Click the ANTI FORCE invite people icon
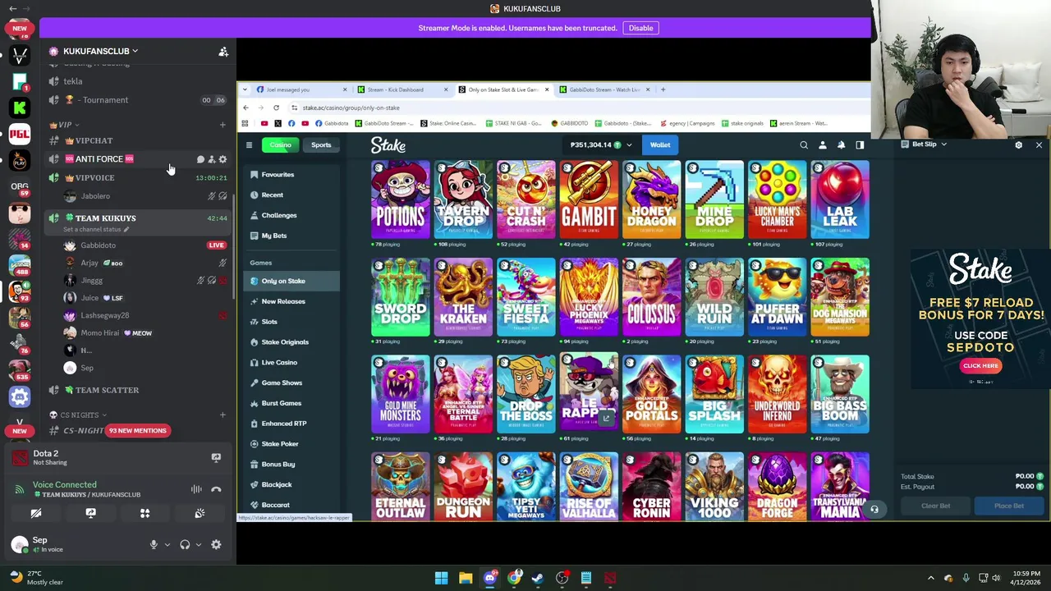 [x=211, y=159]
